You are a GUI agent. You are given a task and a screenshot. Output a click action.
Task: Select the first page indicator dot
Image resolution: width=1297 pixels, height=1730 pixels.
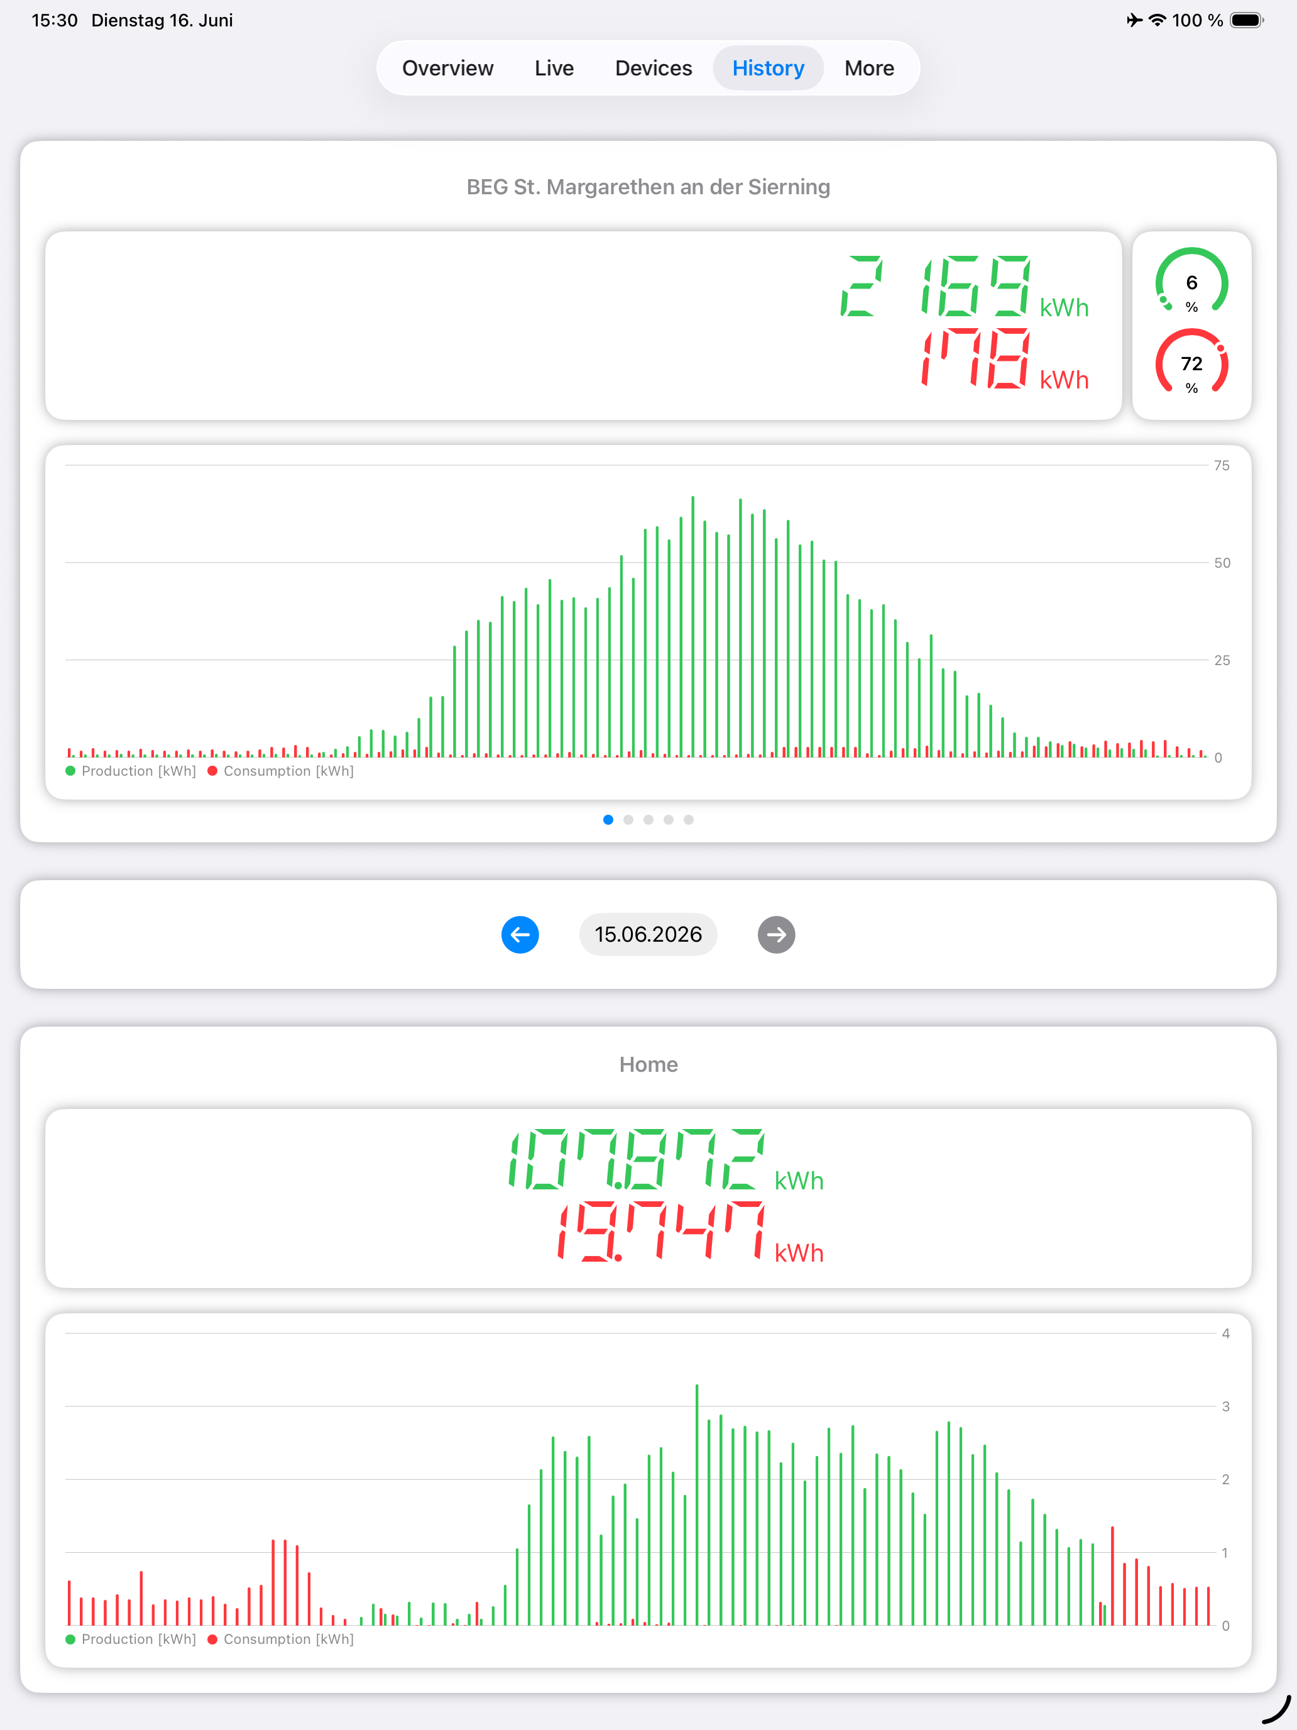[x=608, y=820]
